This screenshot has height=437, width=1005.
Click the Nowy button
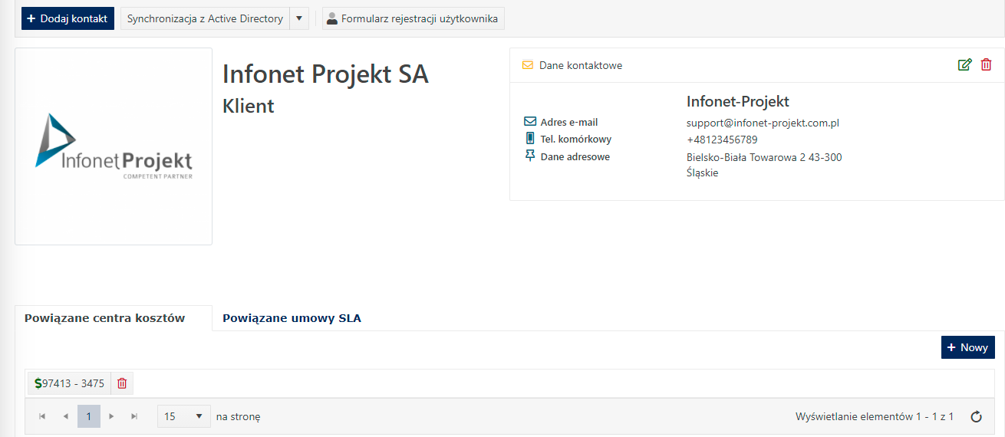[x=967, y=347]
